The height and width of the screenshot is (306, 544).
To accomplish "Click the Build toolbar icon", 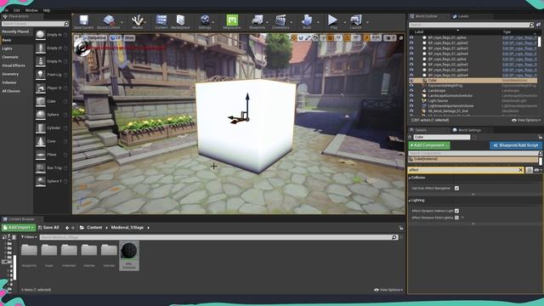I will point(307,20).
